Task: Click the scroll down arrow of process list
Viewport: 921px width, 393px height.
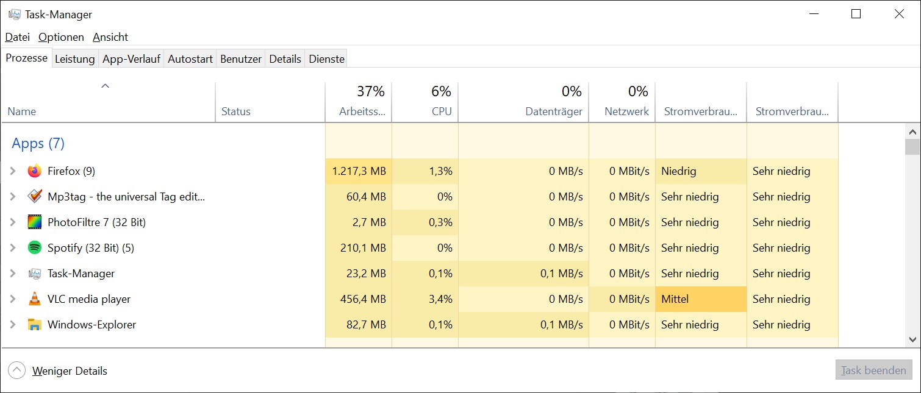Action: 912,339
